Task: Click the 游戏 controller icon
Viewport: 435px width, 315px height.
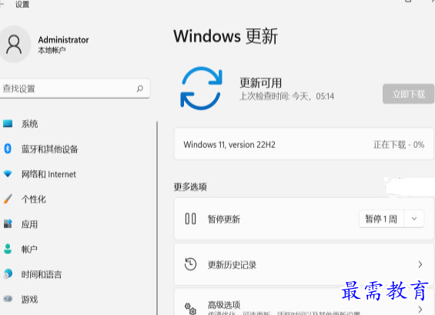Action: coord(8,299)
